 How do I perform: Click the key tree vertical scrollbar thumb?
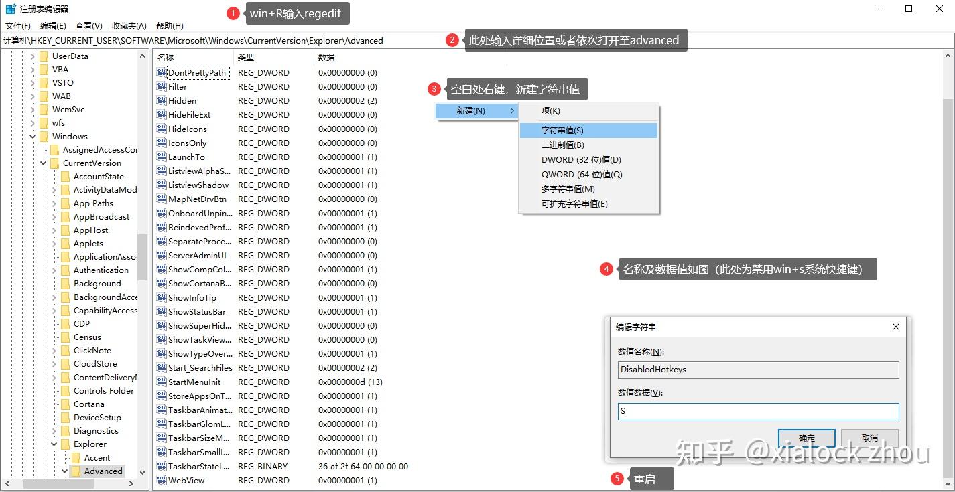coord(142,257)
